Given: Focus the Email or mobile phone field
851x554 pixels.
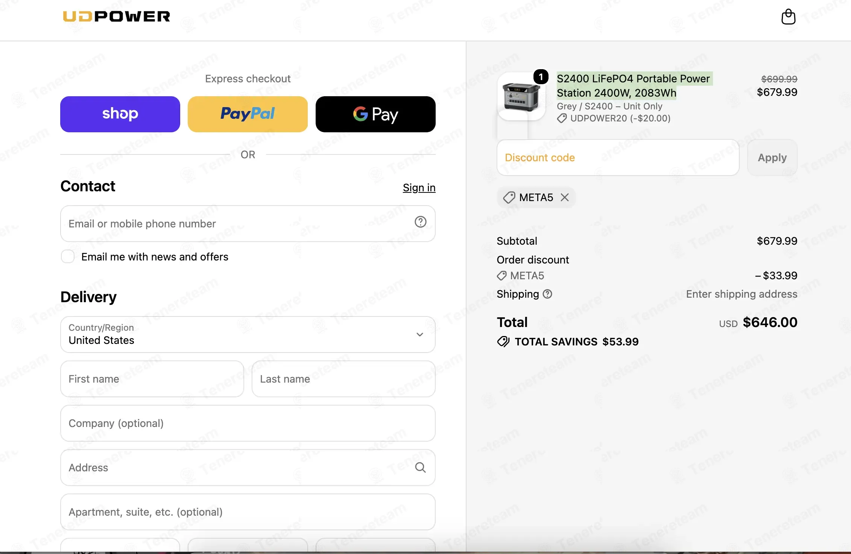Looking at the screenshot, I should pyautogui.click(x=248, y=224).
